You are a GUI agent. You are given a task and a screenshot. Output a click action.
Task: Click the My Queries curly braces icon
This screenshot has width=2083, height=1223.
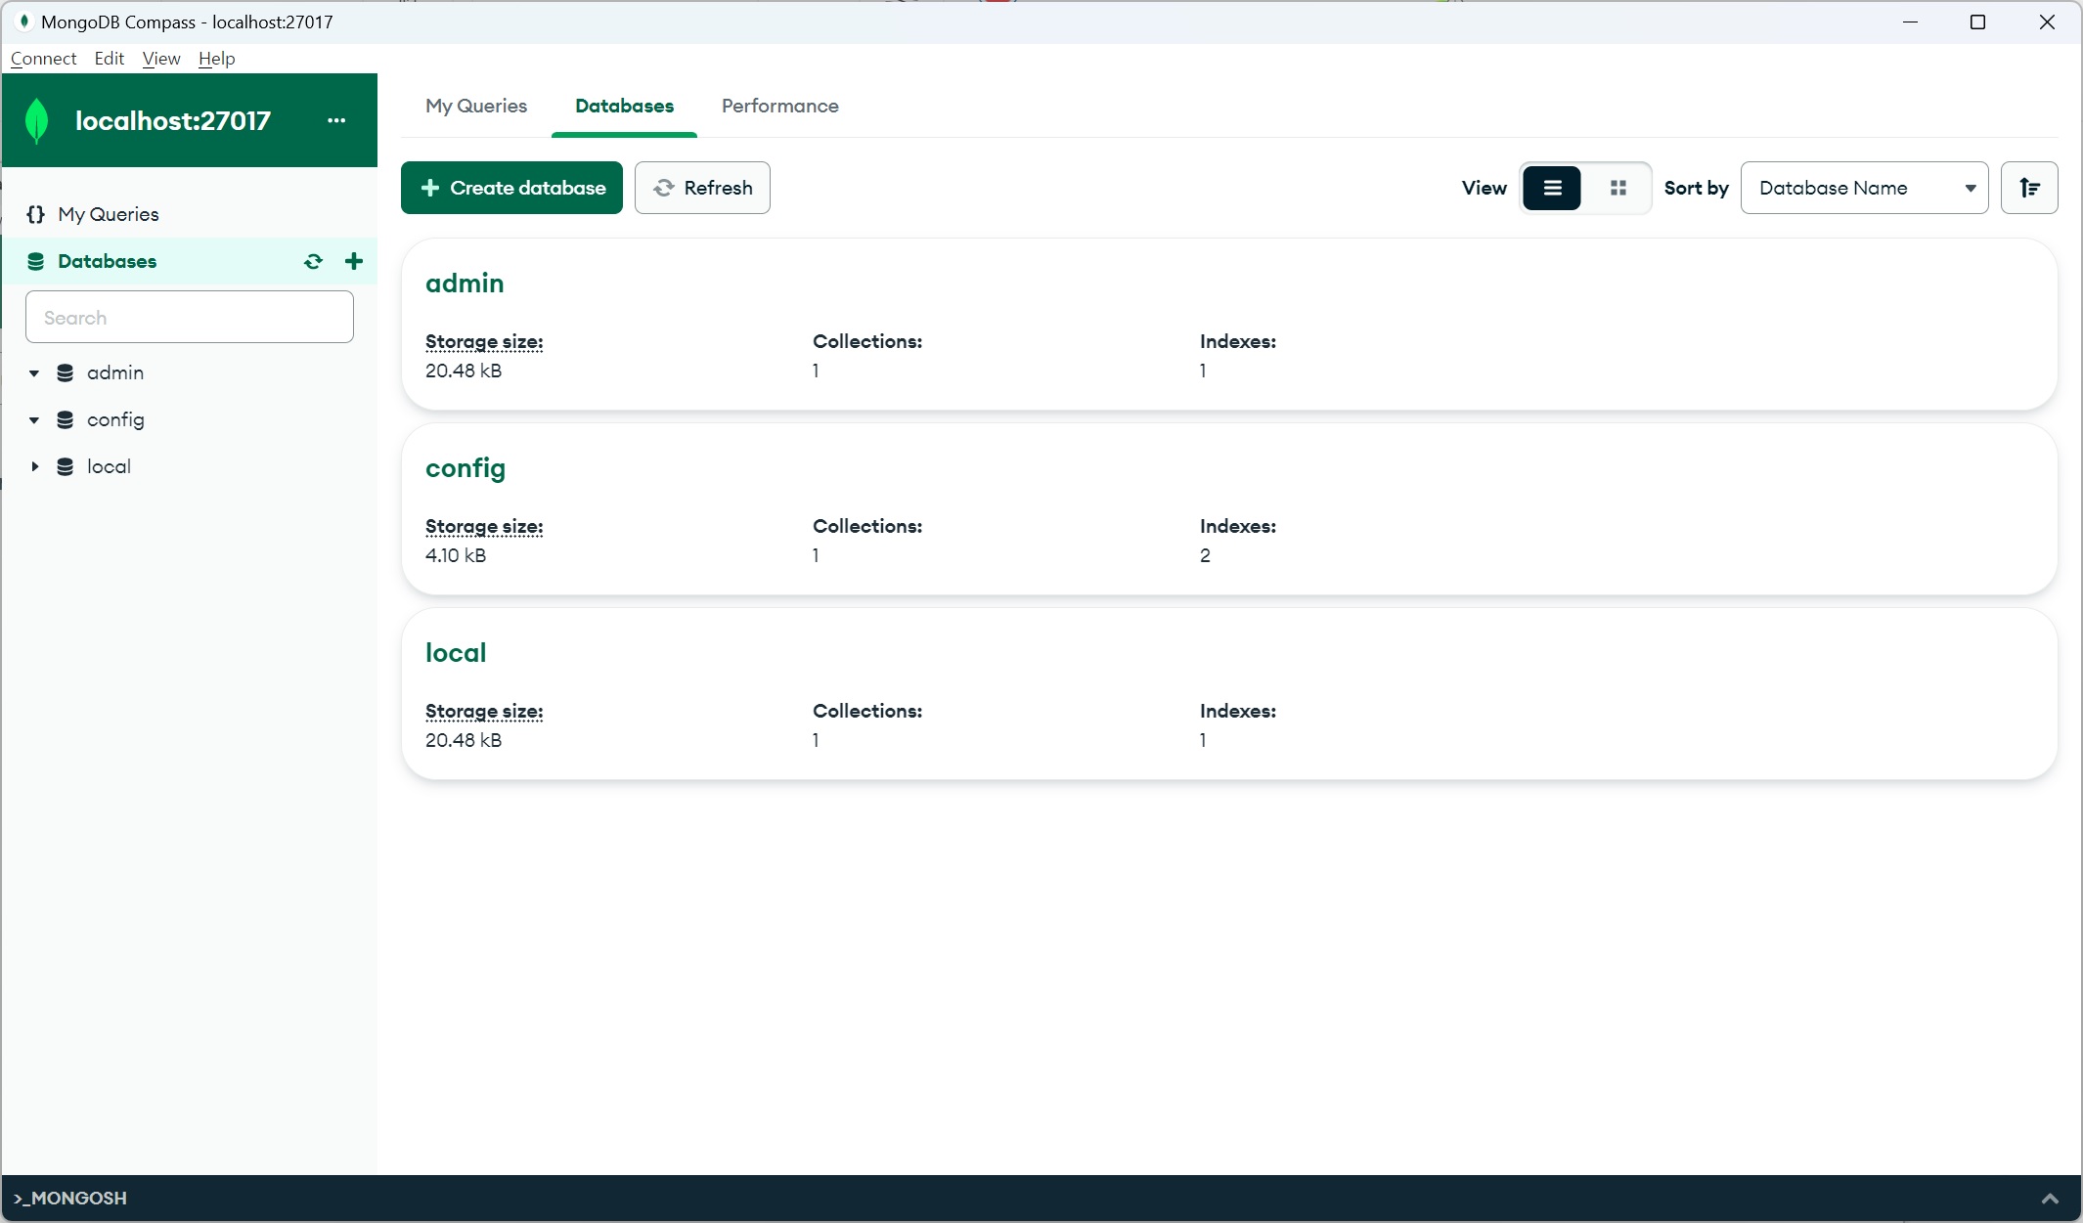36,214
